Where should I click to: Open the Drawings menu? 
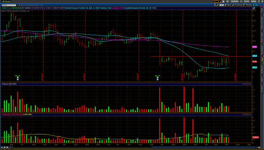237,5
